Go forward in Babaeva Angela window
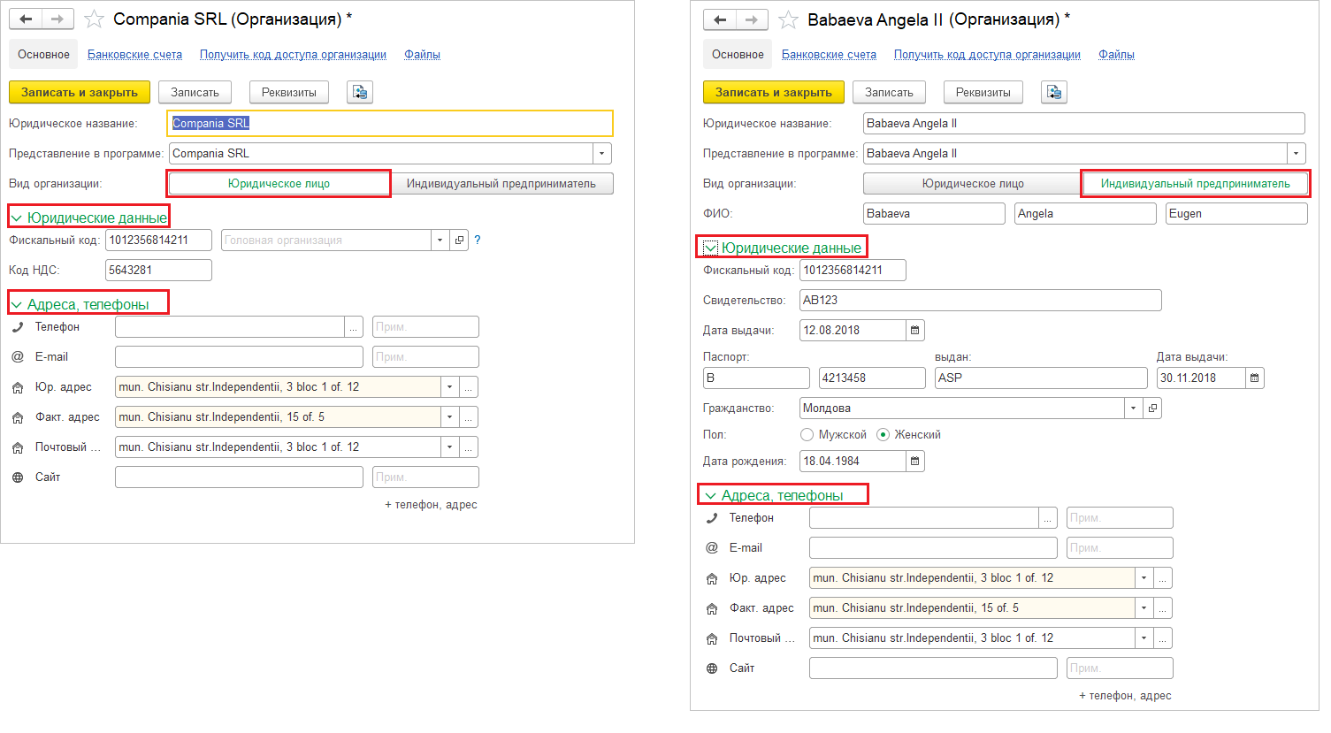 coord(752,19)
